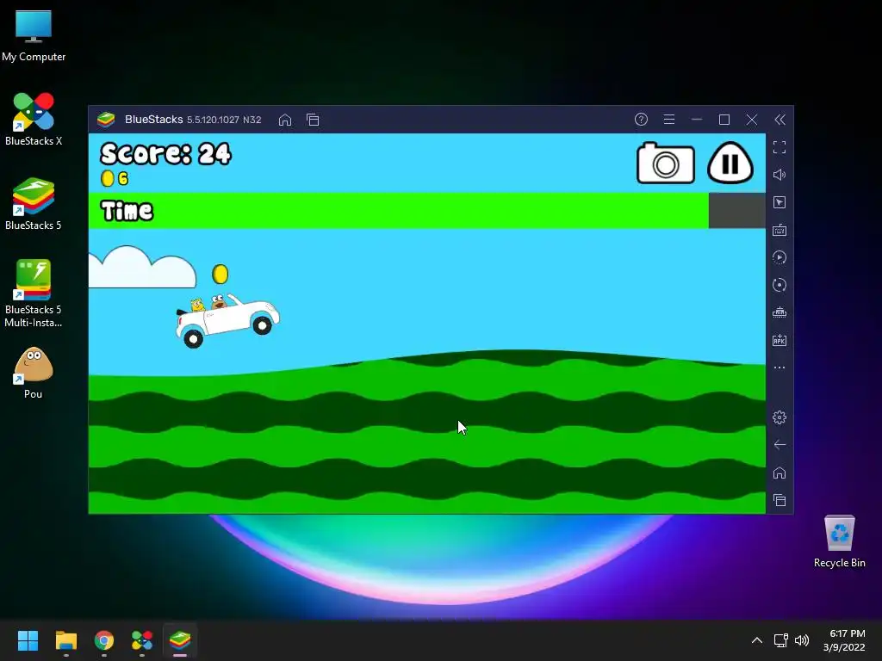Click the coin counter showing 6
This screenshot has height=661, width=882.
click(x=115, y=179)
